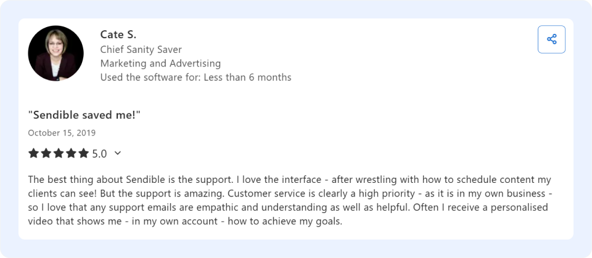Viewport: 592px width, 258px height.
Task: Click the Chief Sanity Saver job title
Action: (141, 49)
